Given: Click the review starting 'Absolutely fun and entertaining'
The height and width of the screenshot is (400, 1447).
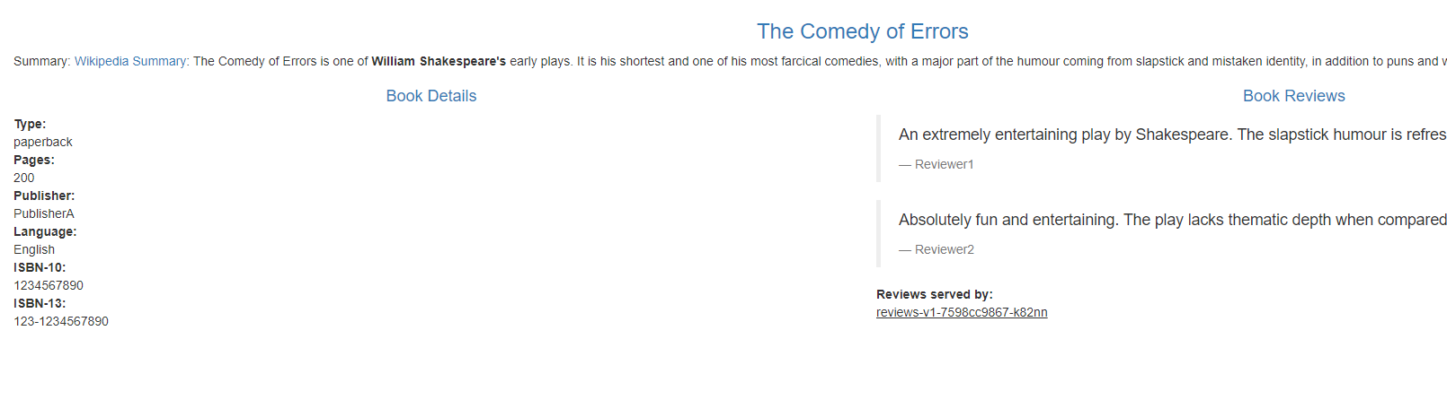Looking at the screenshot, I should tap(1168, 220).
